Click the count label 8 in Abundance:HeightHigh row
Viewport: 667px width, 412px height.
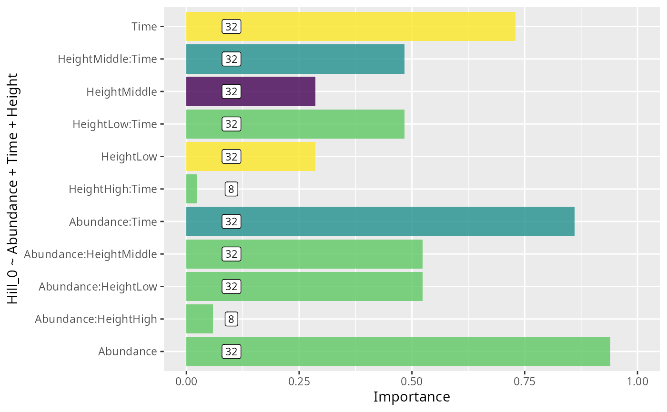click(x=231, y=319)
